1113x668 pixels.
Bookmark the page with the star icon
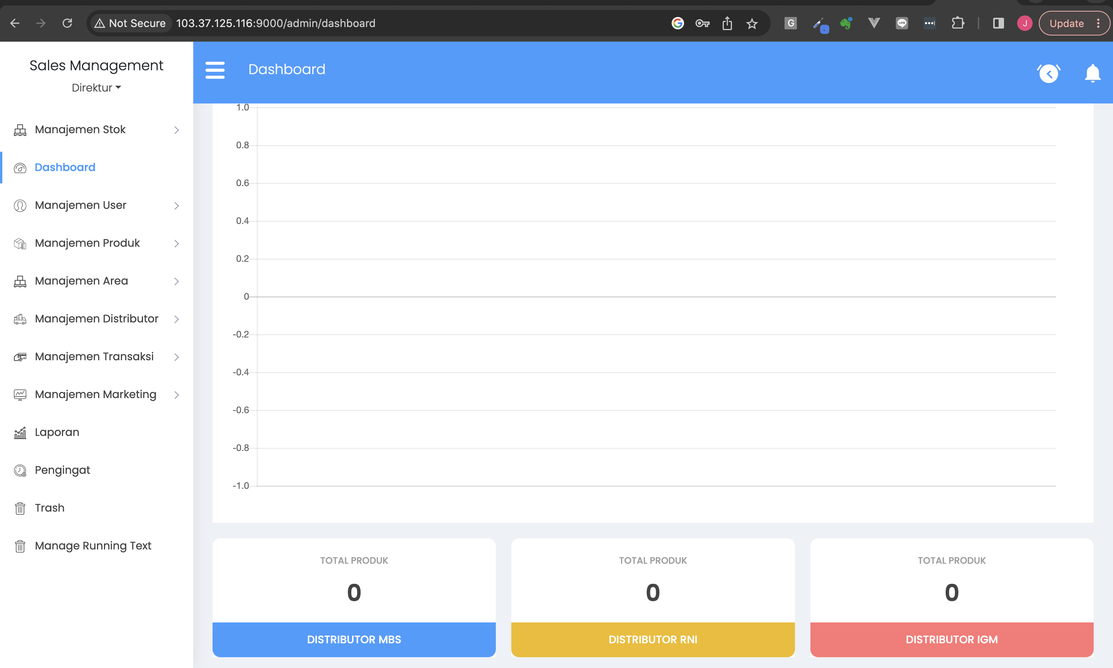(751, 24)
